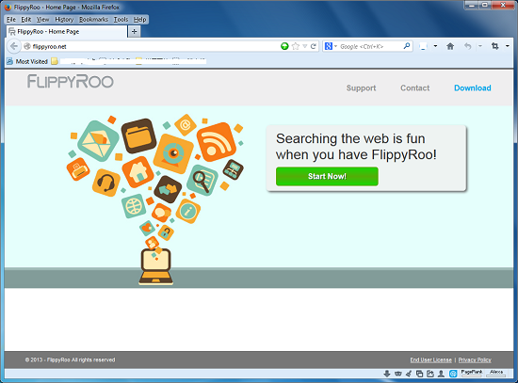
Task: Click the magnifier document search icon
Action: point(202,181)
